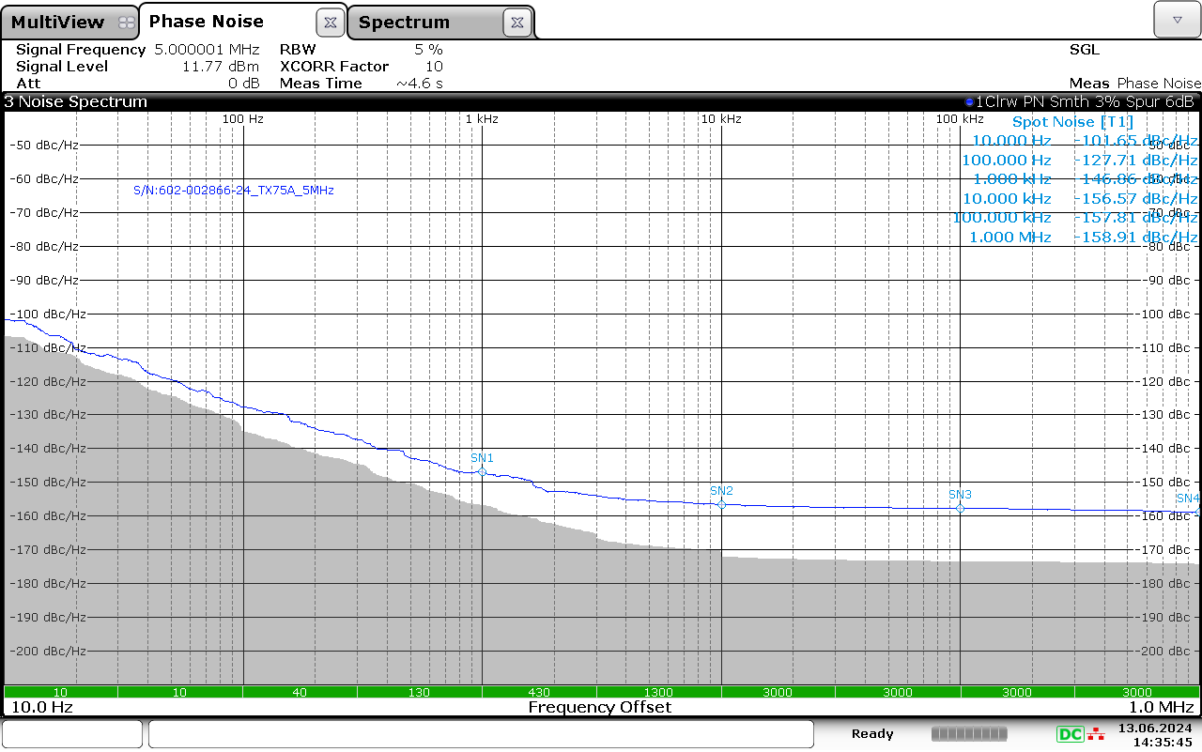This screenshot has width=1202, height=752.
Task: Click the red network status icon
Action: click(1096, 734)
